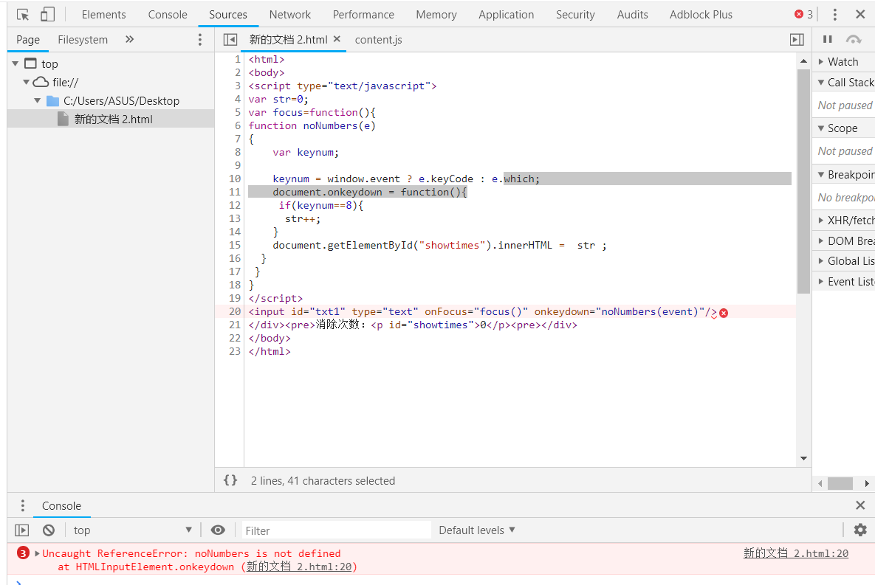
Task: Click the error marker on line 20
Action: coord(724,313)
